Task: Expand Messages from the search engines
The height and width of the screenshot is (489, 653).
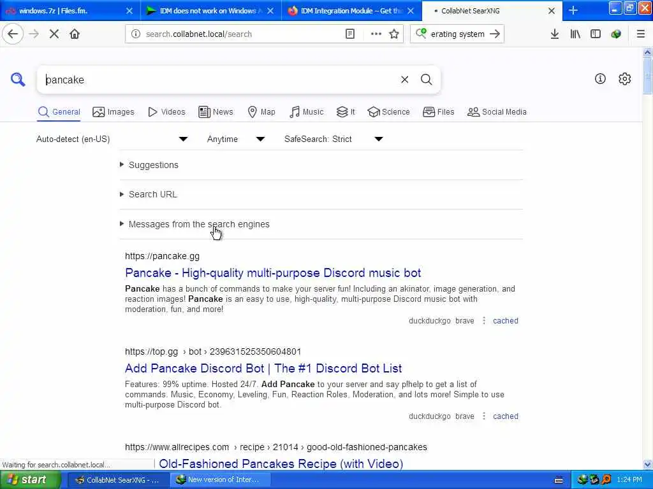Action: 199,224
